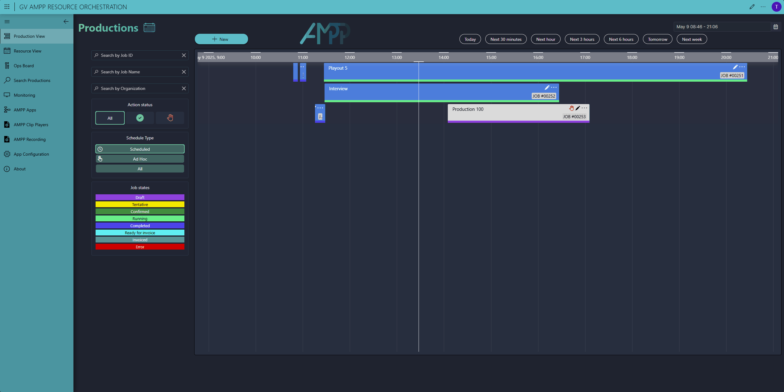Edit Interview job with pencil icon

tap(547, 87)
